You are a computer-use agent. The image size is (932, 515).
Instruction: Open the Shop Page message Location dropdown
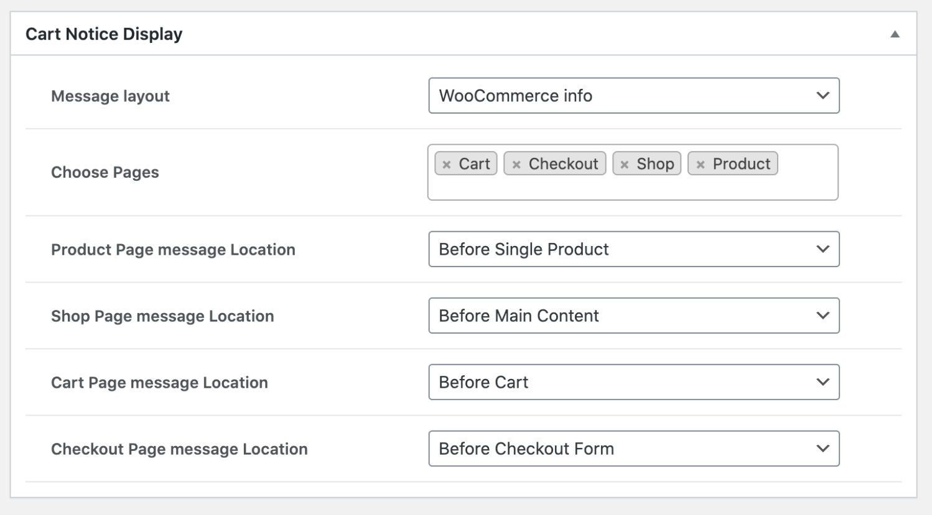(x=633, y=316)
